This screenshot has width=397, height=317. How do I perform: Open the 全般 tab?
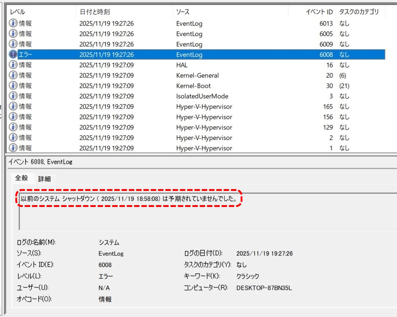(x=21, y=178)
